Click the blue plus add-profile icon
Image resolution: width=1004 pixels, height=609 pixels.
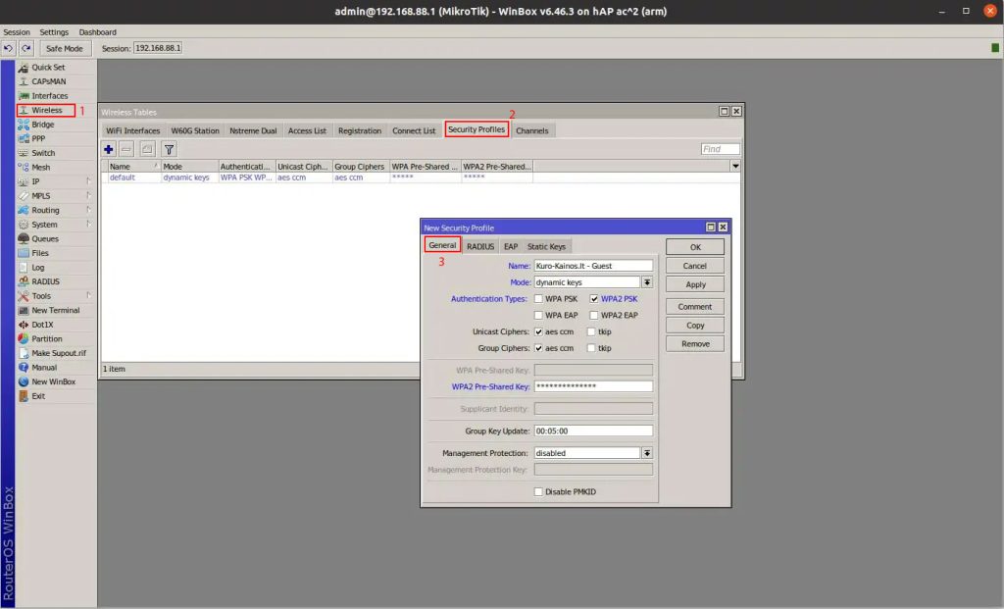tap(108, 149)
